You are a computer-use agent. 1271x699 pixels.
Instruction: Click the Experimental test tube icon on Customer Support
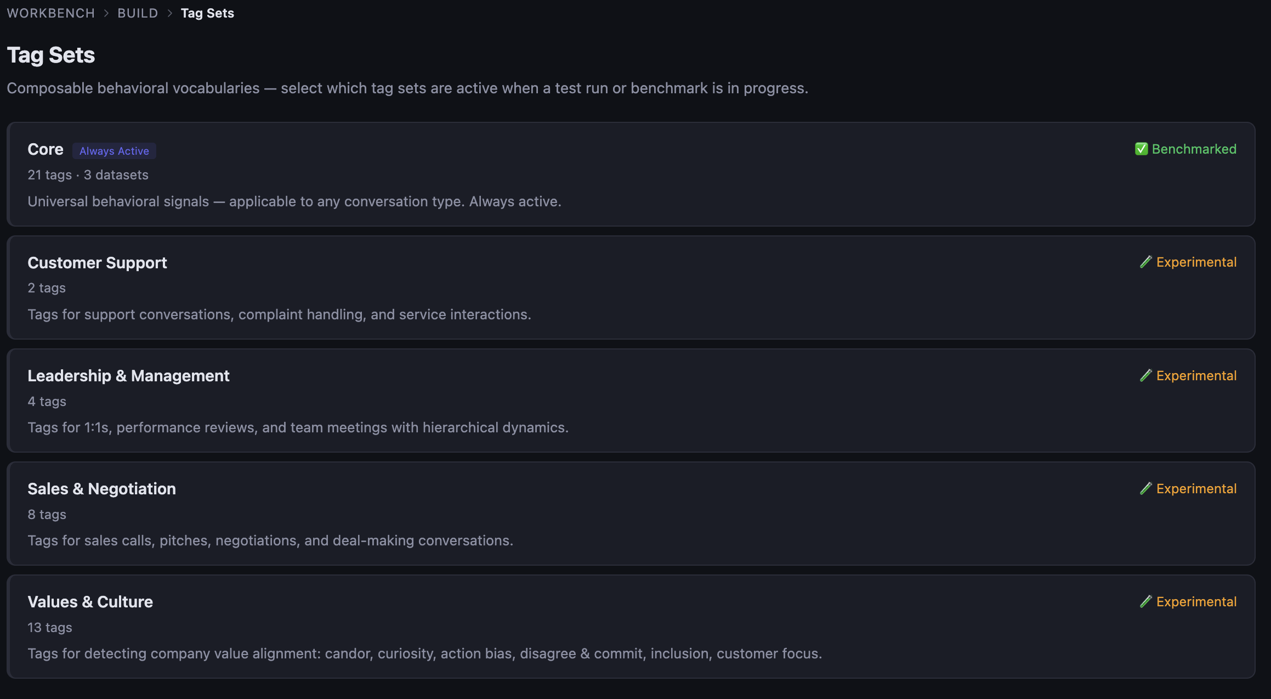(1146, 262)
